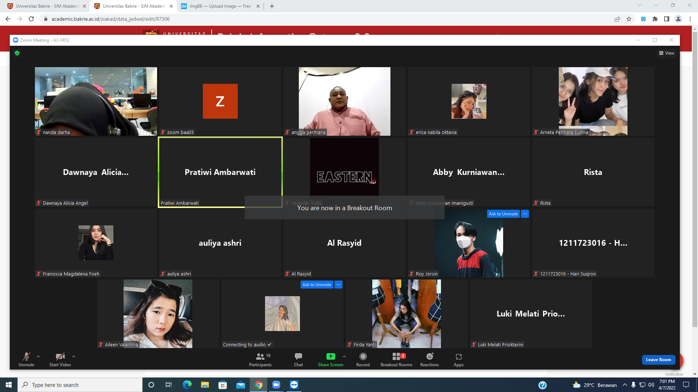Switch to second Universitas Bakrie SIM Akademik tab
The height and width of the screenshot is (392, 698).
click(134, 6)
